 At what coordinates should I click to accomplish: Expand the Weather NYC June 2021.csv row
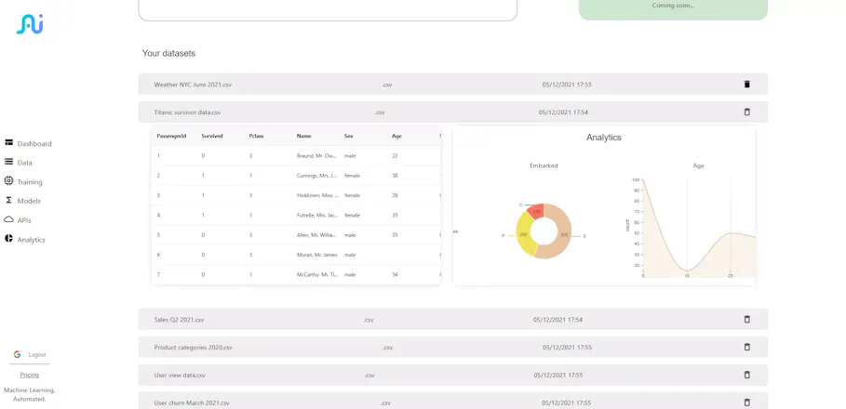click(x=452, y=84)
